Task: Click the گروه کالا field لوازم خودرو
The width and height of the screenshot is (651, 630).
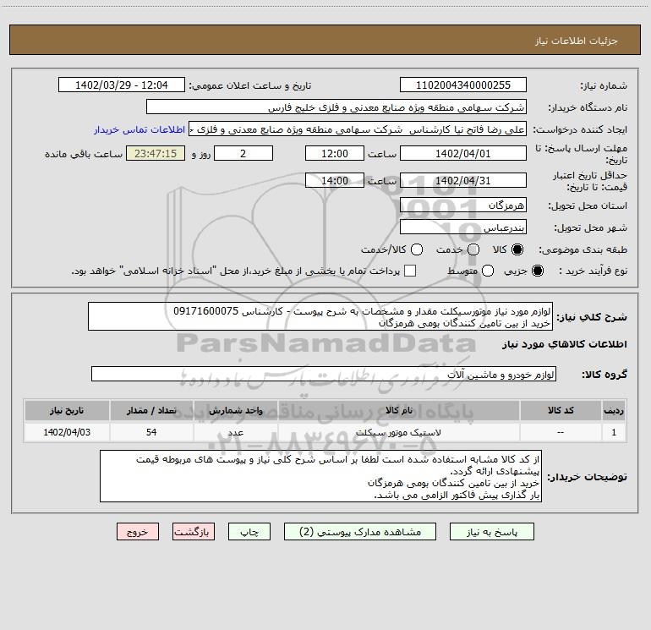Action: (x=324, y=374)
